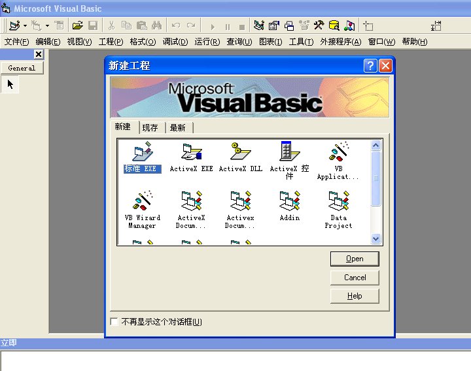The height and width of the screenshot is (371, 471).
Task: Click the Add Standard EXE Project toolbar icon
Action: [x=14, y=25]
